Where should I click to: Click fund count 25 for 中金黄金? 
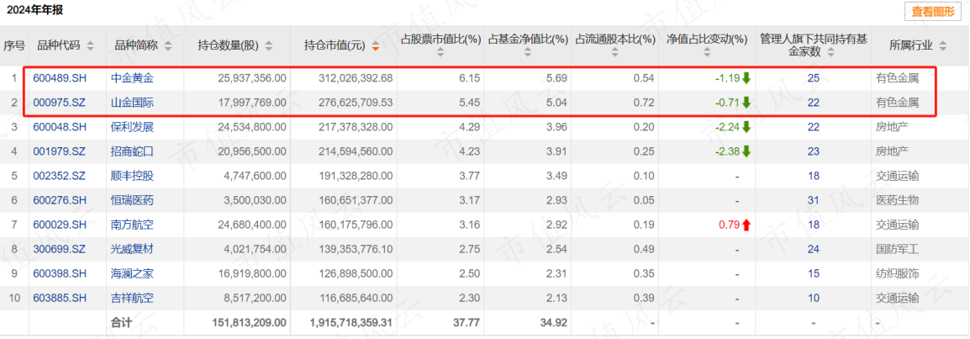tap(814, 78)
